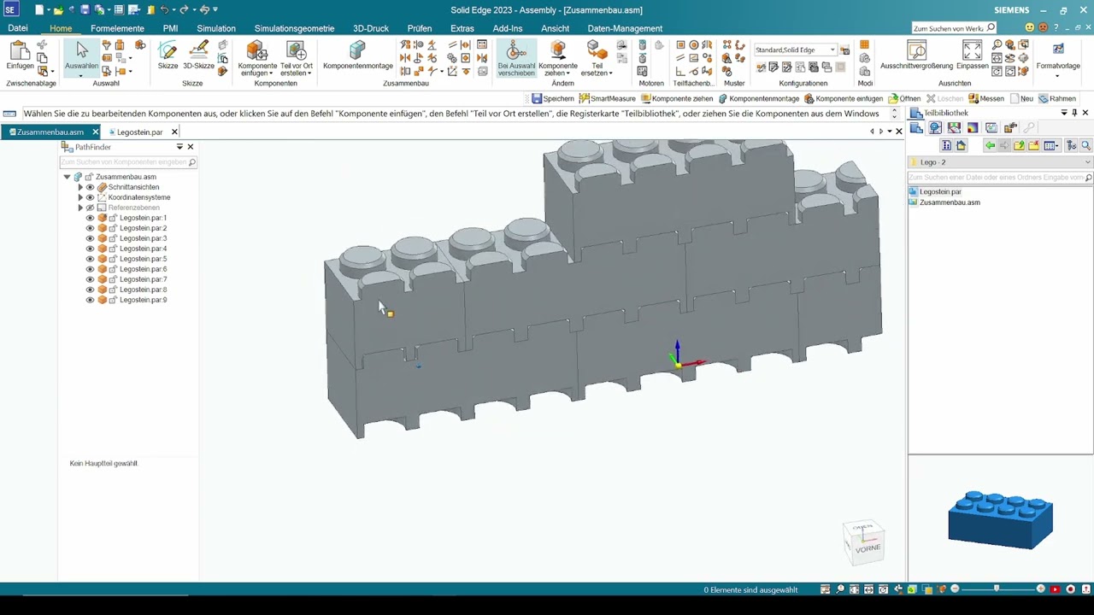
Task: Go back with the green arrow in Teilbibliothek
Action: (990, 146)
